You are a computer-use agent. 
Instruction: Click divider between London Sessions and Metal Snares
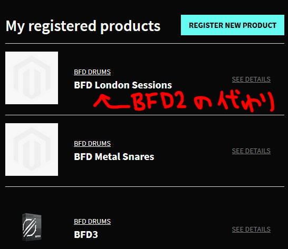[x=145, y=115]
